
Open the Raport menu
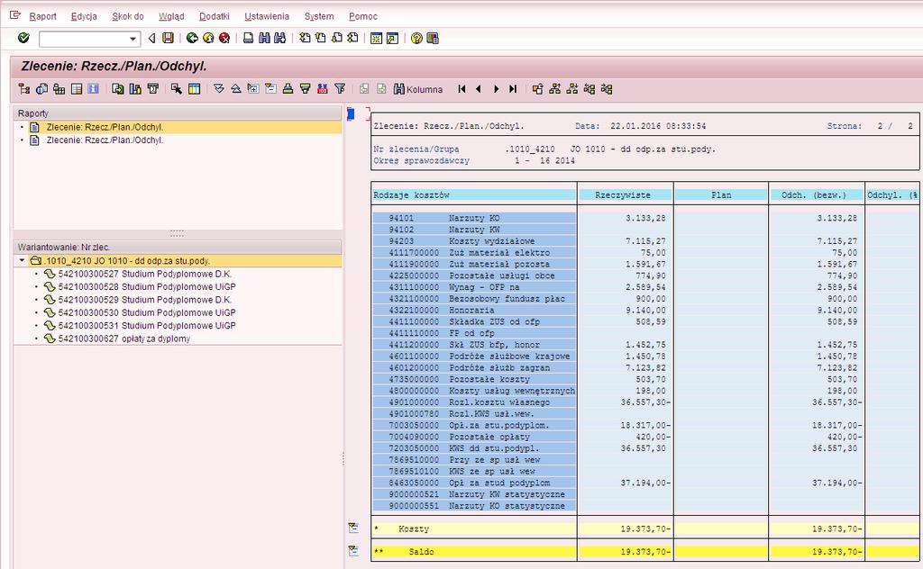43,16
